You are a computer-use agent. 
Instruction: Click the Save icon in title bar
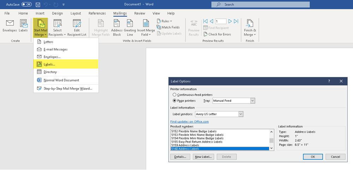pyautogui.click(x=38, y=5)
